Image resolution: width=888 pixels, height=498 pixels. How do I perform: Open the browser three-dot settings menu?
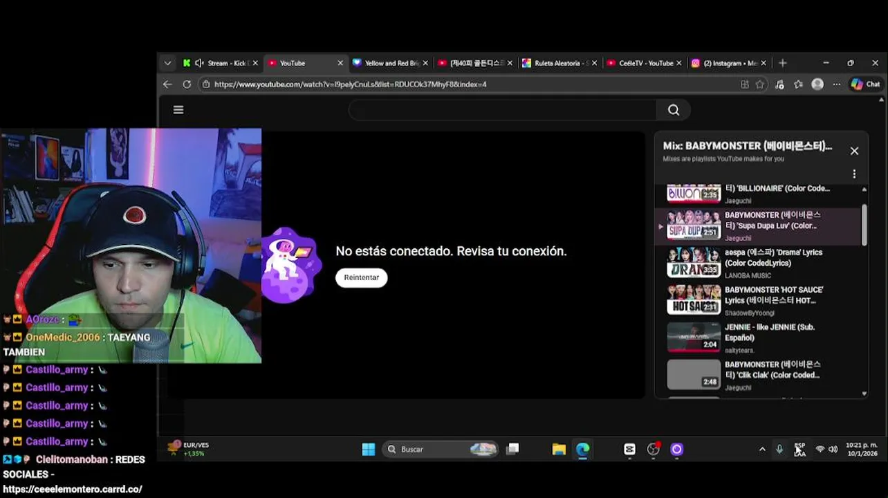pyautogui.click(x=836, y=84)
